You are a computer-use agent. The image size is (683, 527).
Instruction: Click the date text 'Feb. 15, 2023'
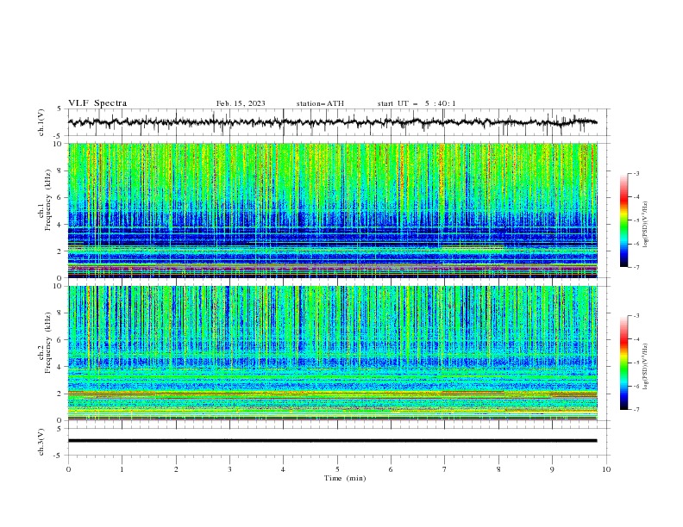[241, 103]
